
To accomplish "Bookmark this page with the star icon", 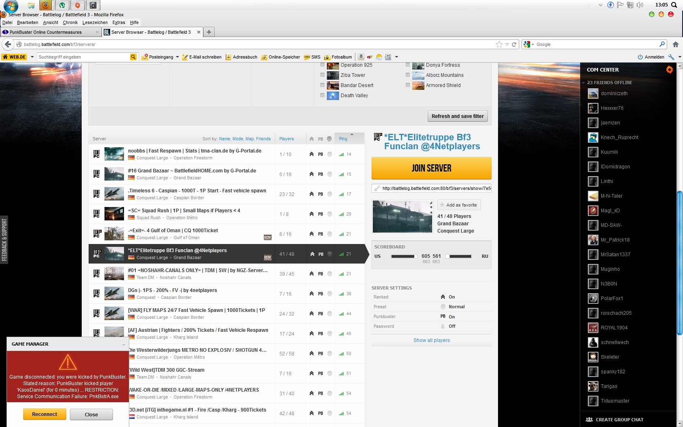I will coord(499,44).
